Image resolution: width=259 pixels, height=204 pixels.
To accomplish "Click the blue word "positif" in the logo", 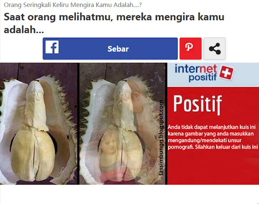I will (x=203, y=78).
